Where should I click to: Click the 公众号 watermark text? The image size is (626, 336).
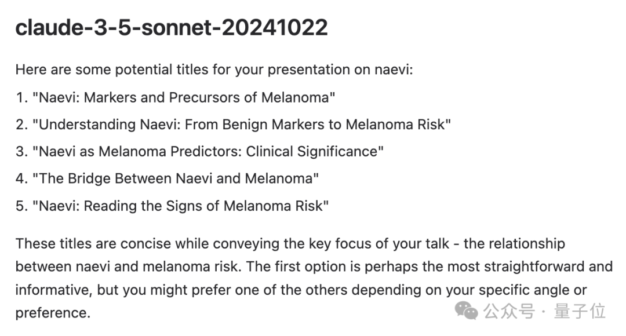pyautogui.click(x=509, y=311)
